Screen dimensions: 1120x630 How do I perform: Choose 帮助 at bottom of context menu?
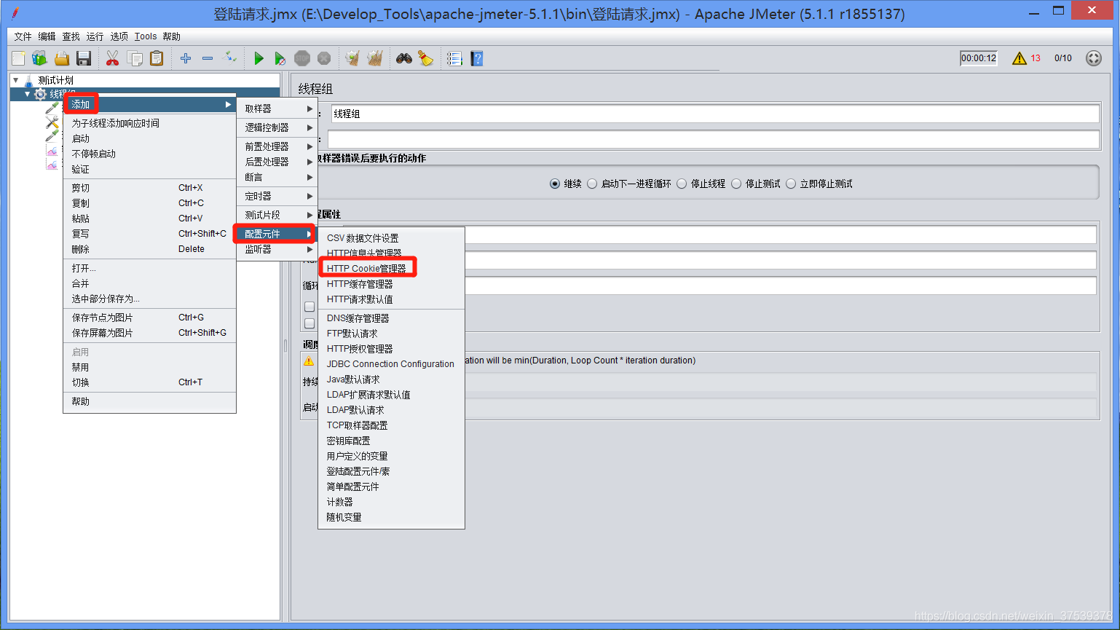(x=150, y=401)
